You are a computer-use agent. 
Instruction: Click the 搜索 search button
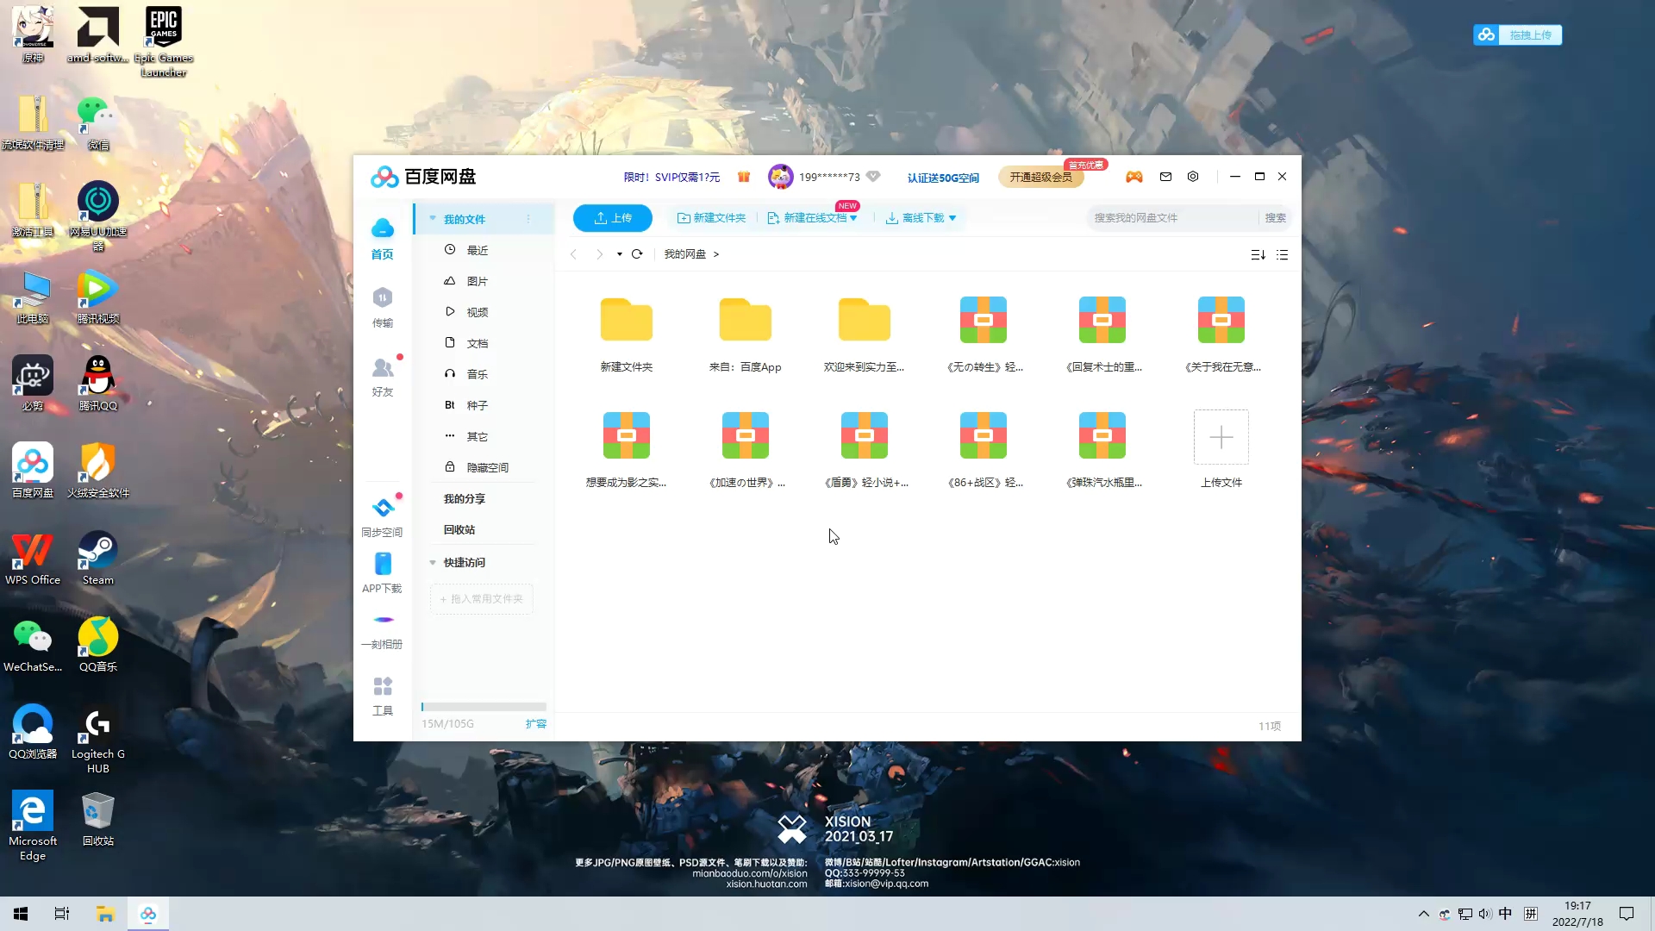pos(1276,218)
